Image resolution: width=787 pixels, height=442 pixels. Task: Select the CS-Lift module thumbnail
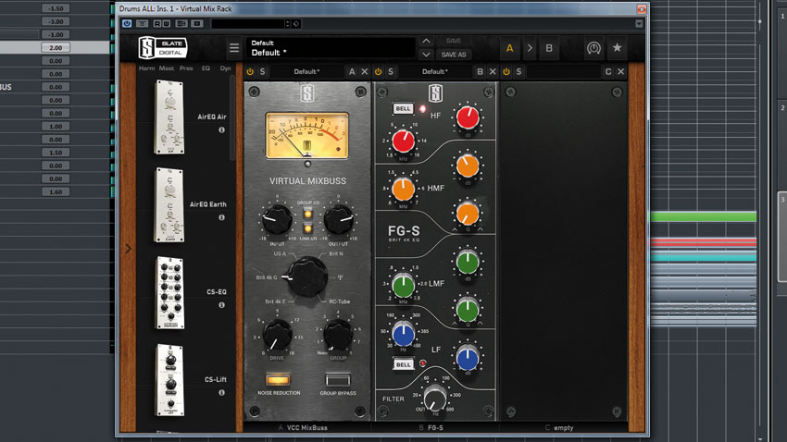click(x=170, y=380)
